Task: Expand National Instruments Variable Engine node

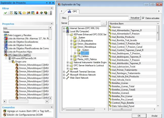Action: click(x=68, y=63)
